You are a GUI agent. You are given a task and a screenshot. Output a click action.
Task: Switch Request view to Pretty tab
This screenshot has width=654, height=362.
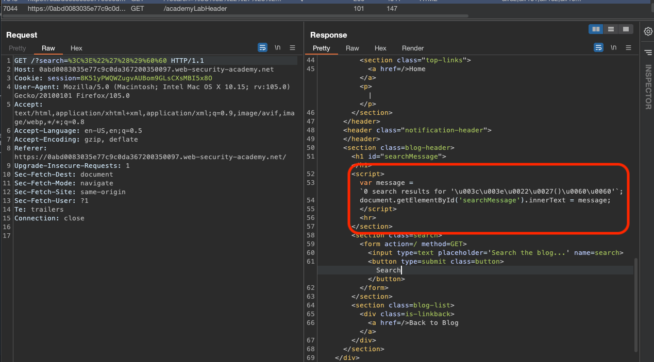[18, 48]
